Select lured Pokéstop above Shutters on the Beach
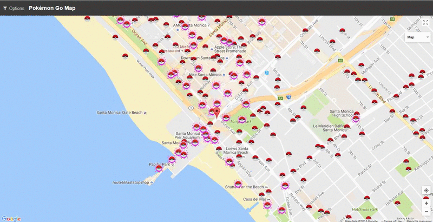The width and height of the screenshot is (433, 222). pyautogui.click(x=238, y=184)
